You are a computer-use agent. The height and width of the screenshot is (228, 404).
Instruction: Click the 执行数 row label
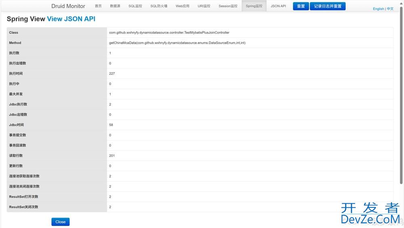[14, 53]
